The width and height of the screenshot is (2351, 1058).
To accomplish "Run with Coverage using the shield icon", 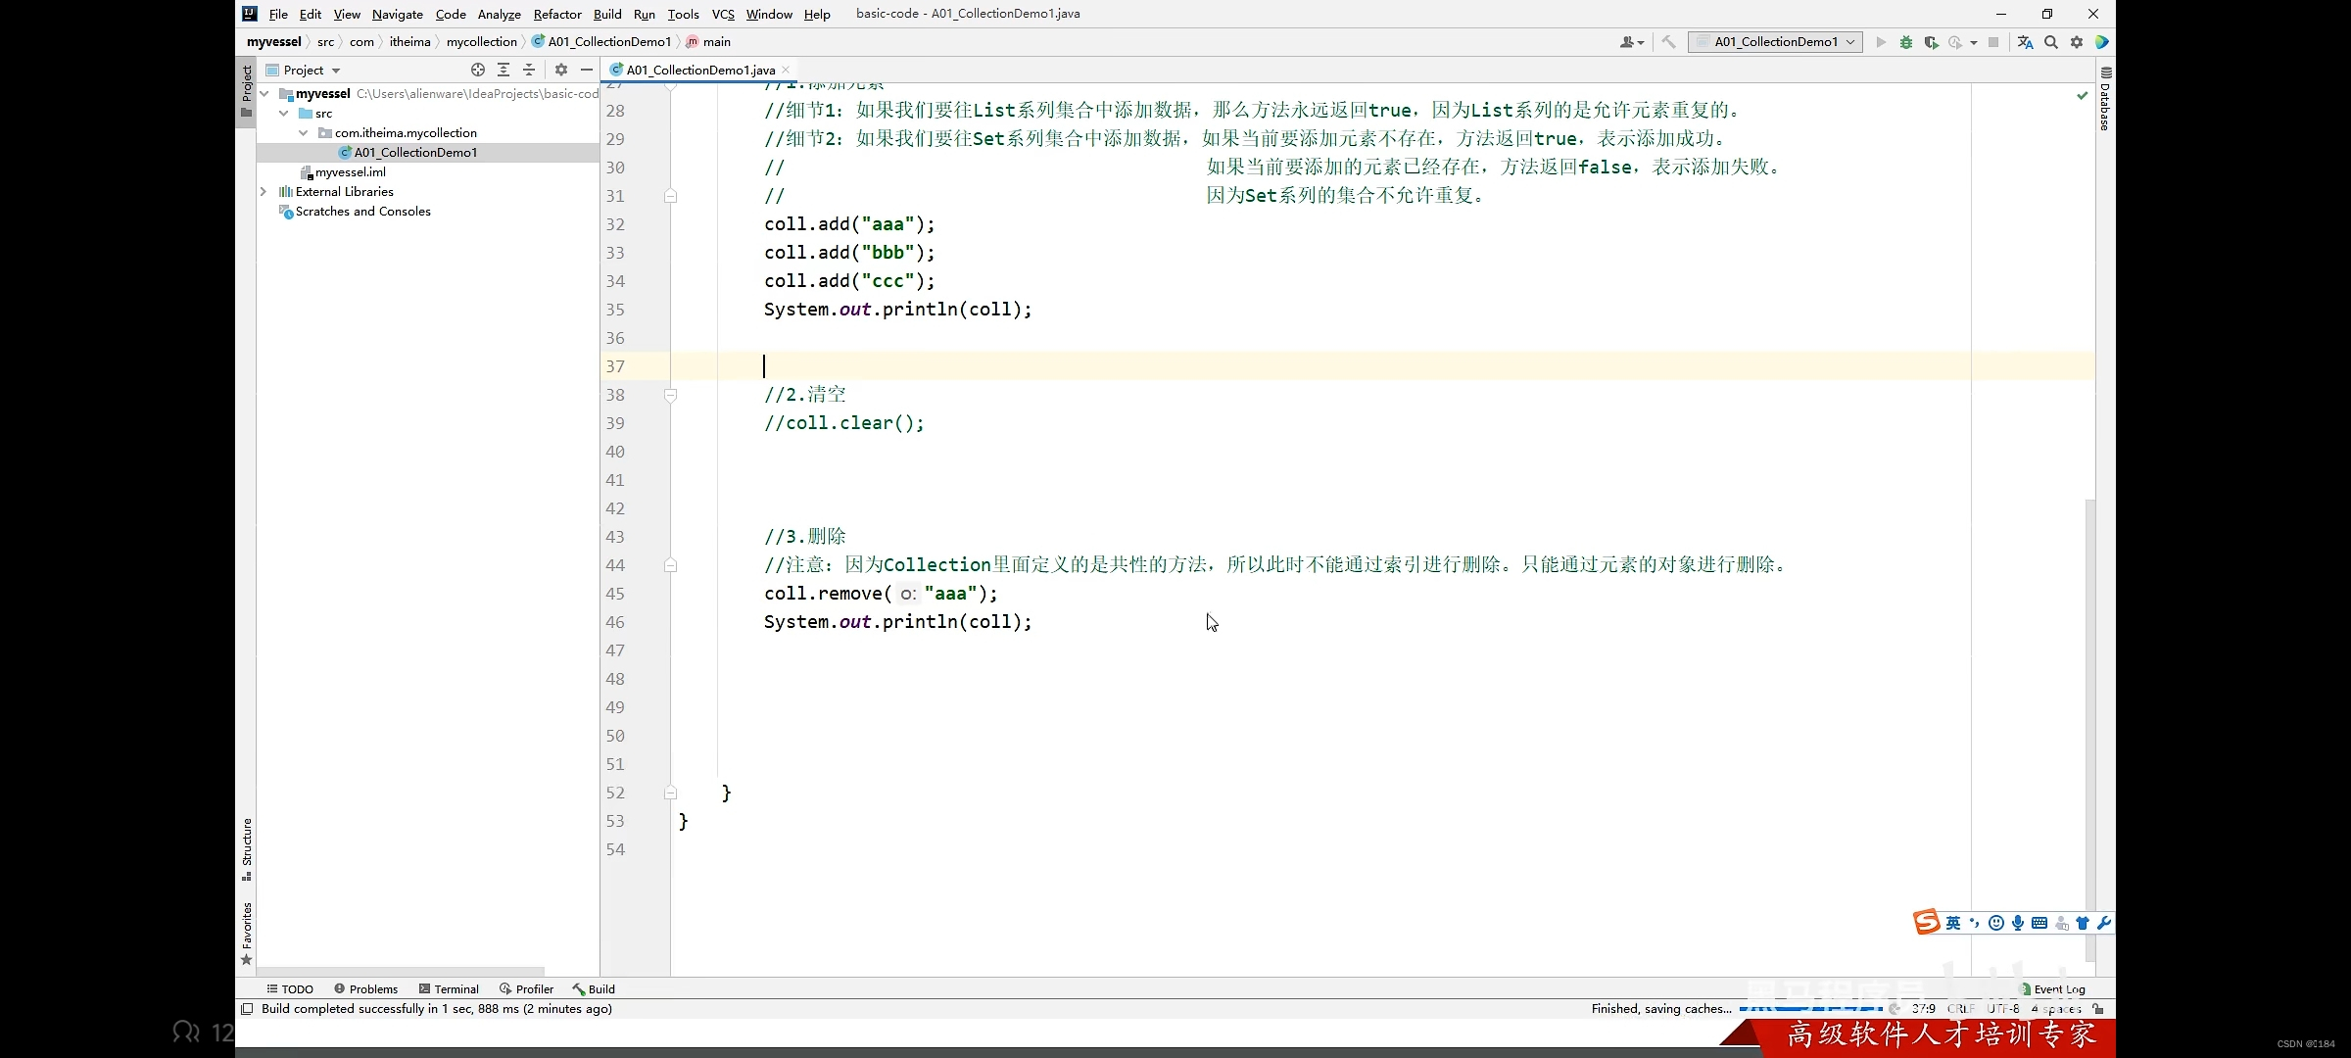I will tap(1932, 42).
